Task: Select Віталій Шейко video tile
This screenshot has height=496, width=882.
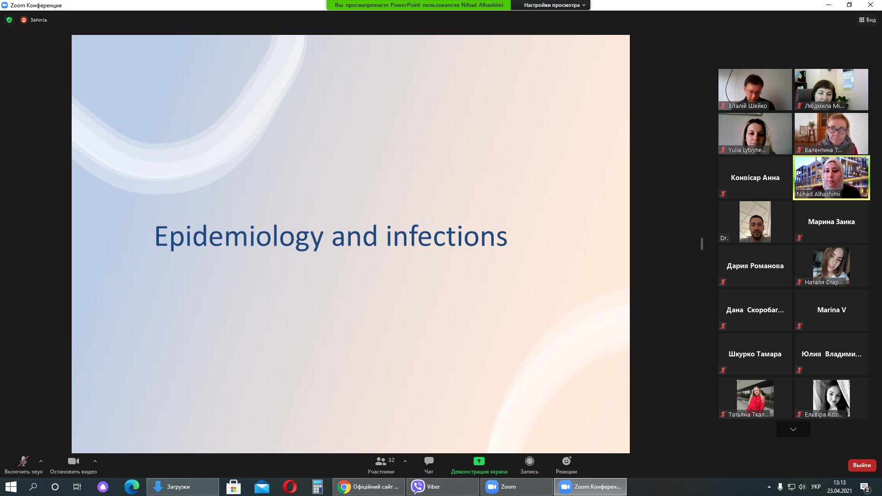Action: 755,90
